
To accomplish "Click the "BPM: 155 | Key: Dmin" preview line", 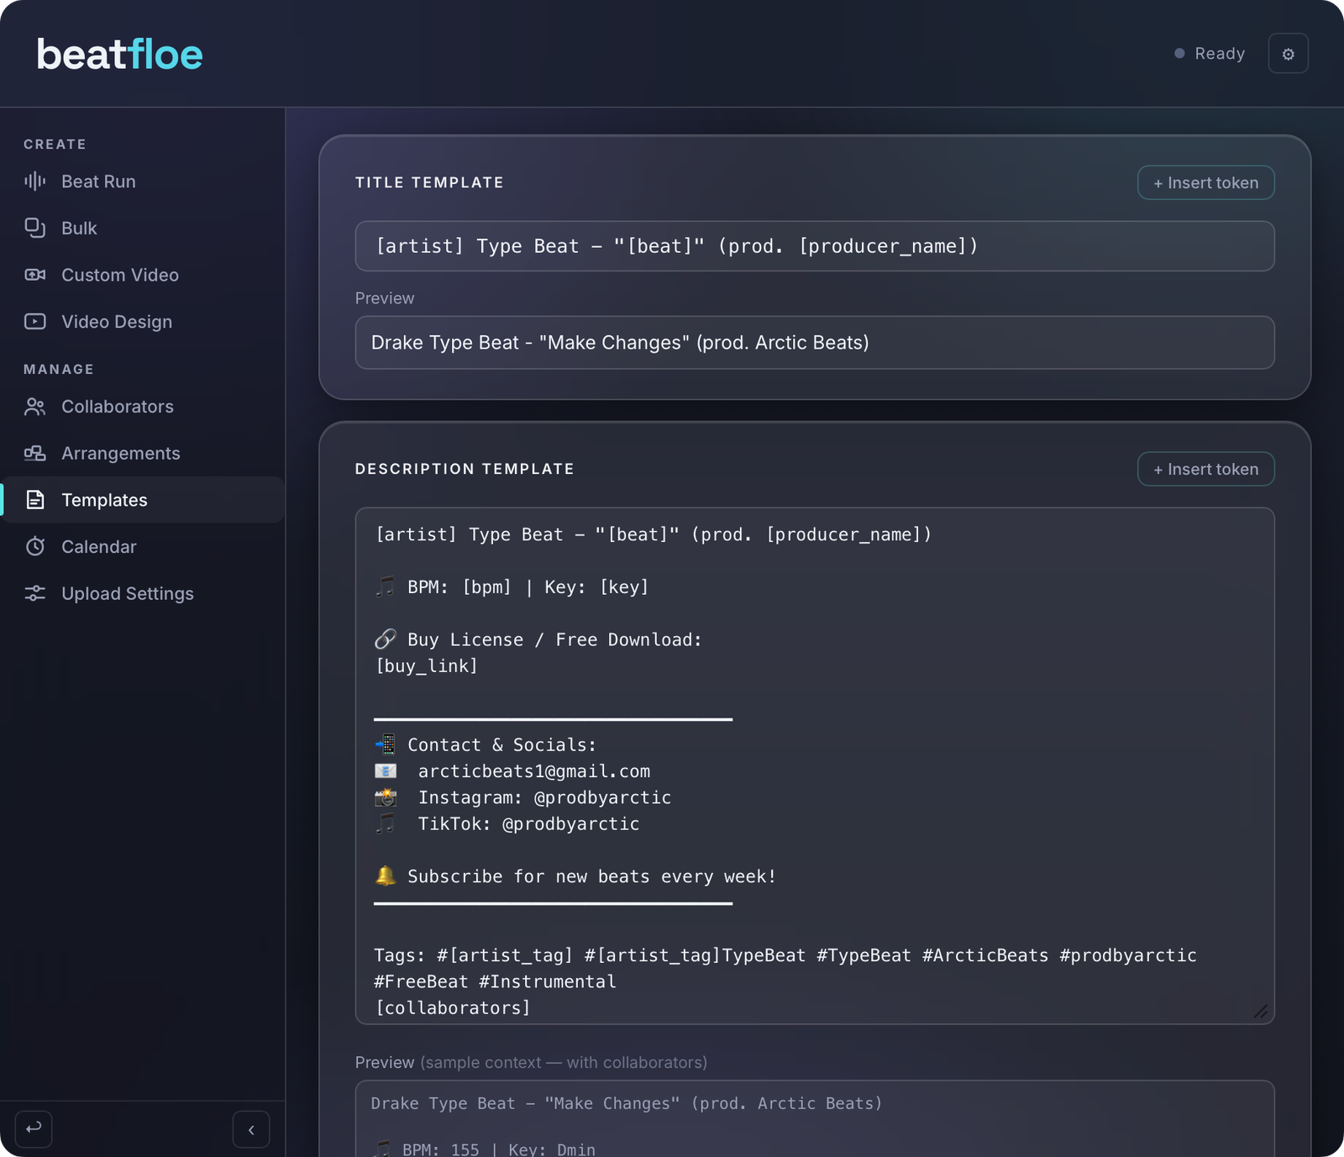I will coord(483,1149).
